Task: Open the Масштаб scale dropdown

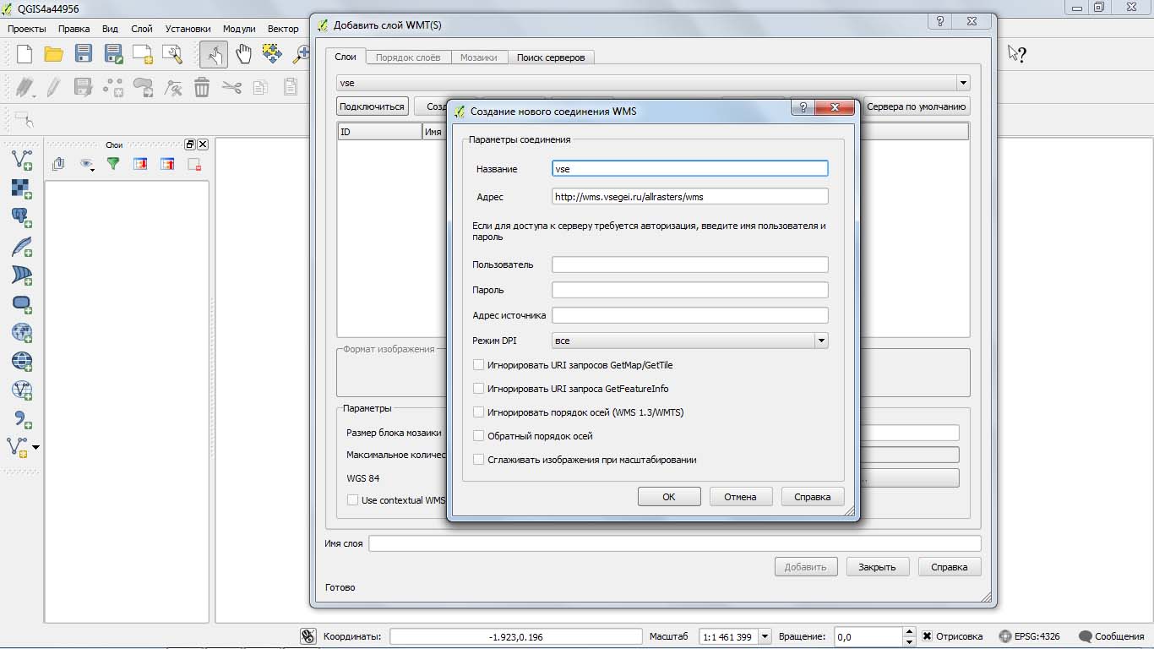Action: click(x=765, y=636)
